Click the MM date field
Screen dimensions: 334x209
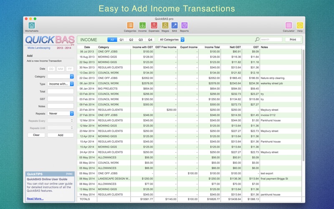tap(61, 69)
